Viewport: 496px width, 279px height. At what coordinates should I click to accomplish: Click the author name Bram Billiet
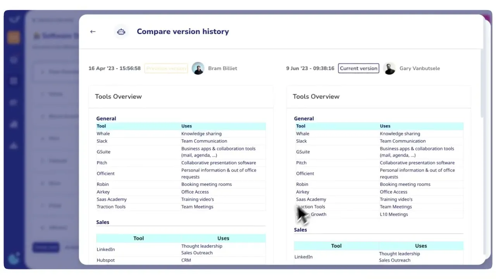(x=222, y=69)
